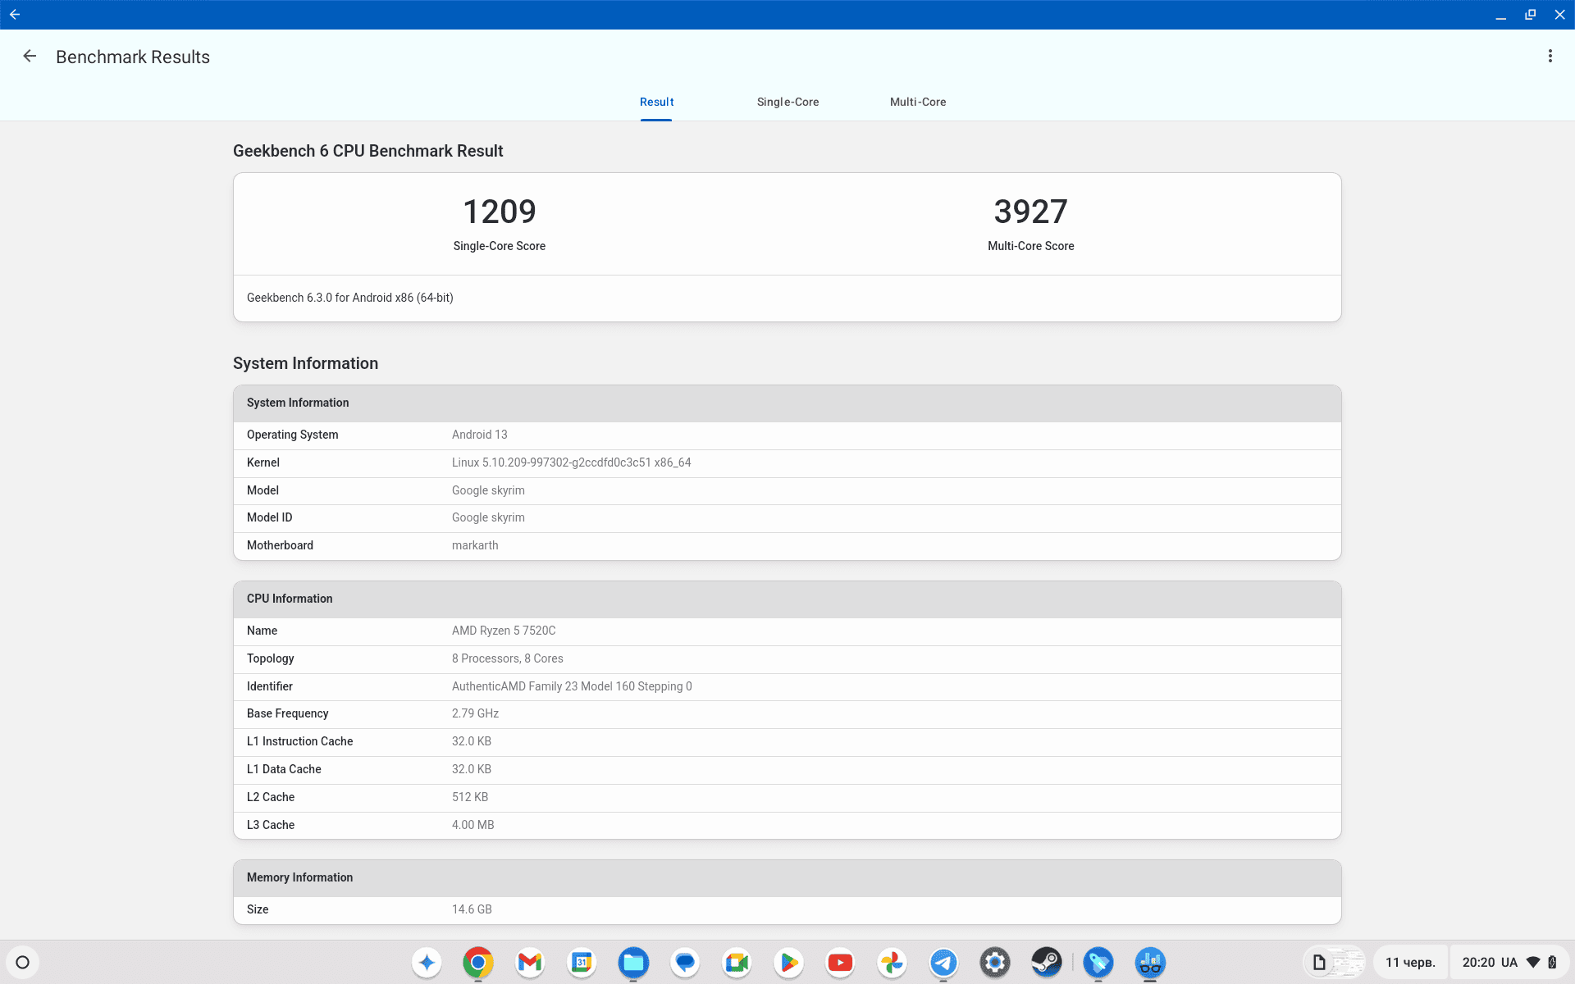This screenshot has height=984, width=1575.
Task: Open Chrome browser
Action: point(477,961)
